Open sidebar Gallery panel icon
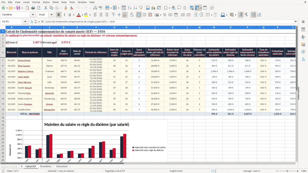The width and height of the screenshot is (308, 173). coord(303,44)
